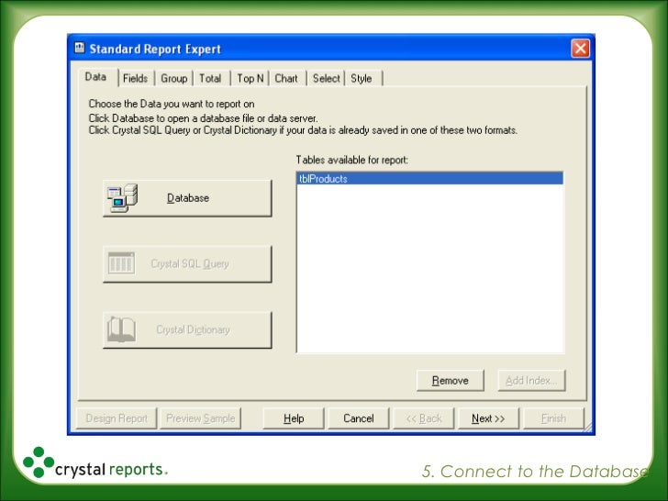Viewport: 668px width, 501px height.
Task: Proceed with the Next button
Action: pyautogui.click(x=488, y=418)
